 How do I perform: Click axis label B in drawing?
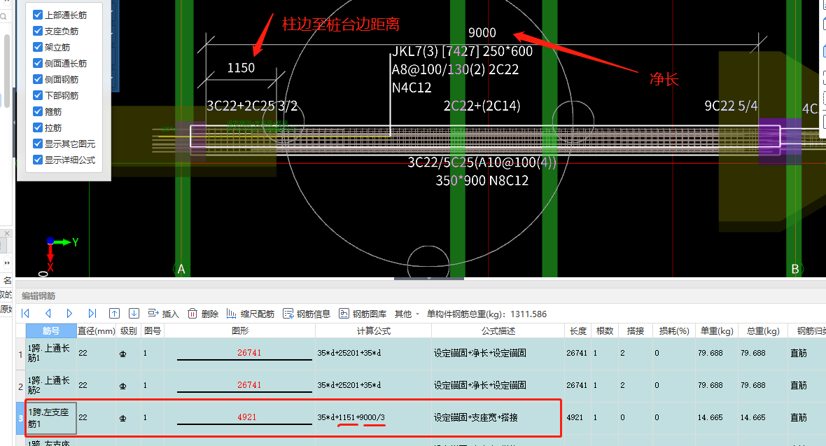[x=795, y=270]
